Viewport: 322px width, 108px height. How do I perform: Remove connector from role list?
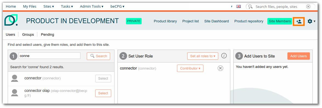pos(220,68)
